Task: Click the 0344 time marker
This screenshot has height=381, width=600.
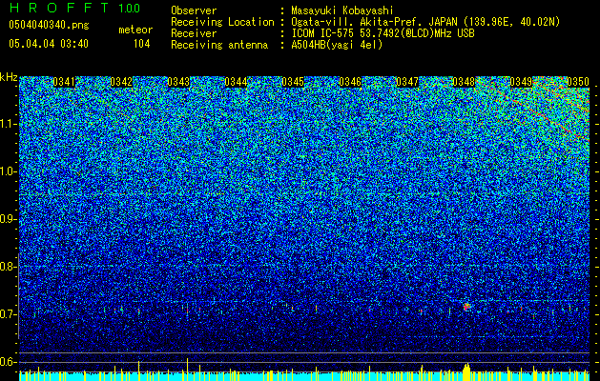Action: click(x=236, y=82)
